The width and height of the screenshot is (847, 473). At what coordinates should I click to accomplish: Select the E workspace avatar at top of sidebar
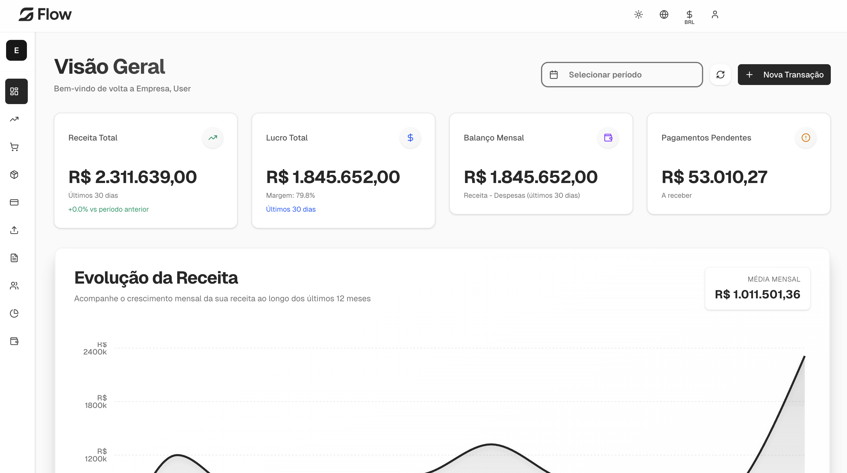pyautogui.click(x=16, y=50)
